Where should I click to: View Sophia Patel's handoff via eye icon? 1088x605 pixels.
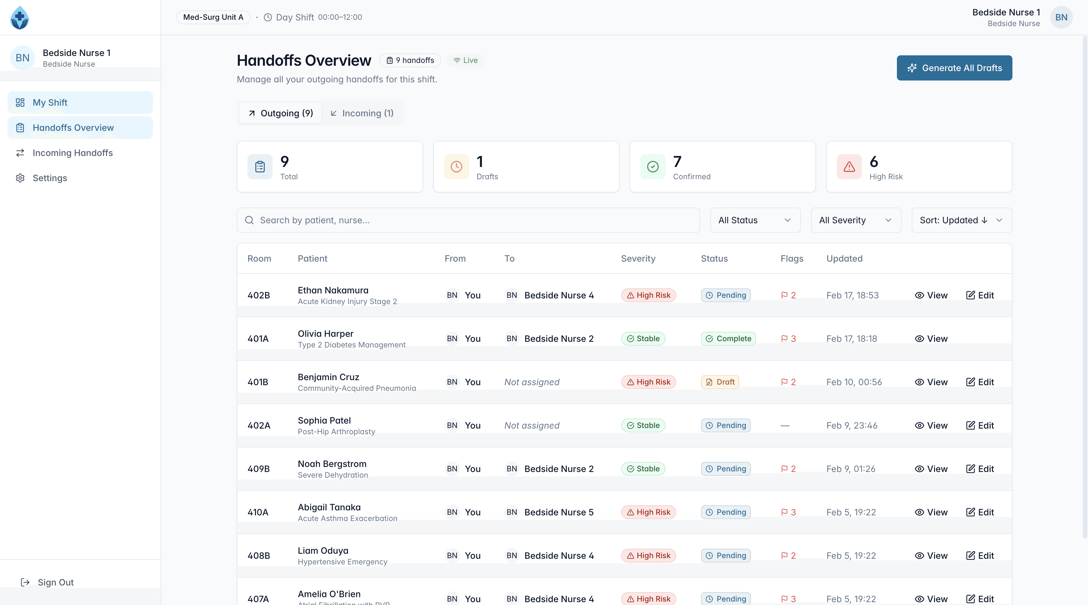click(x=919, y=425)
